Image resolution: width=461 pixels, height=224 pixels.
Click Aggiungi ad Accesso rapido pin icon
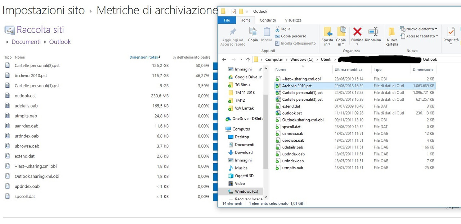[233, 32]
